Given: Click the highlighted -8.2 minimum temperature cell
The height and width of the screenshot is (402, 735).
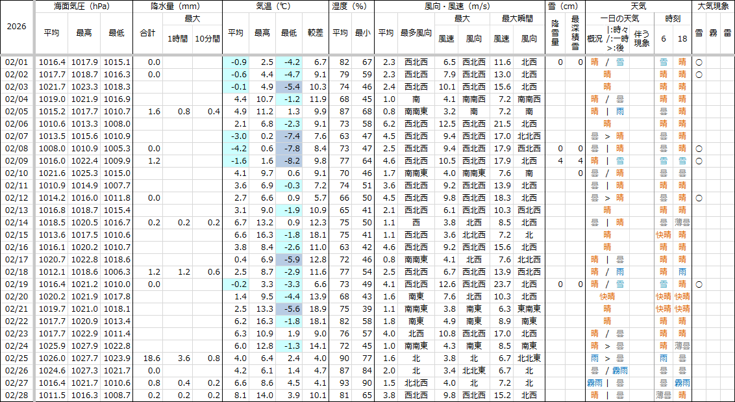Looking at the screenshot, I should pyautogui.click(x=289, y=161).
